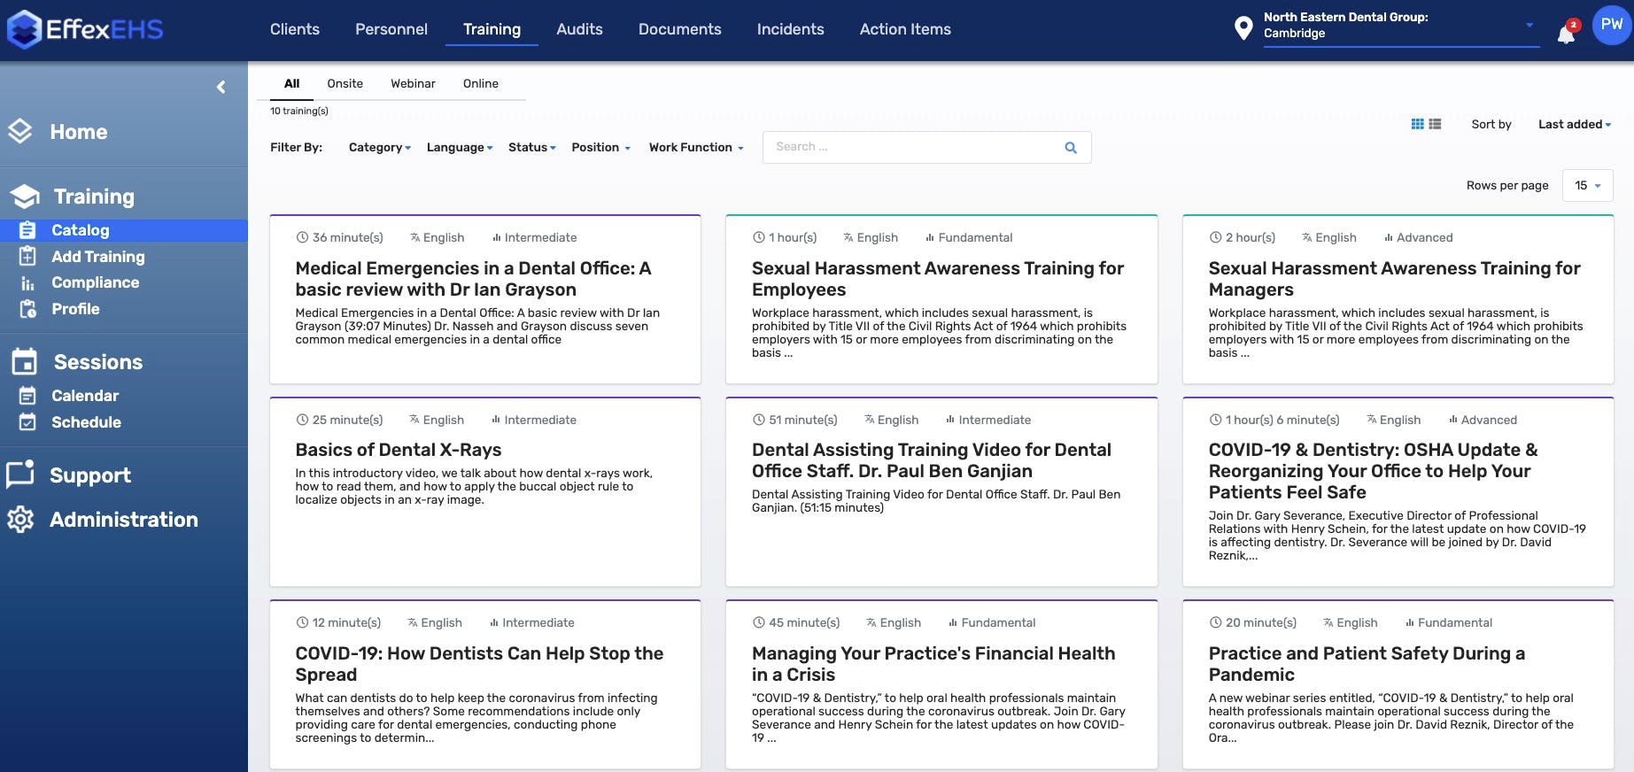Click the language icon on Dental Assisting Training Video card
This screenshot has height=772, width=1634.
click(870, 420)
